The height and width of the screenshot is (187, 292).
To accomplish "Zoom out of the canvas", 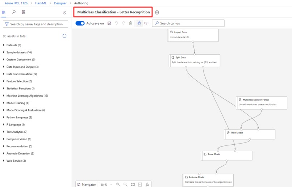I will pos(125,184).
